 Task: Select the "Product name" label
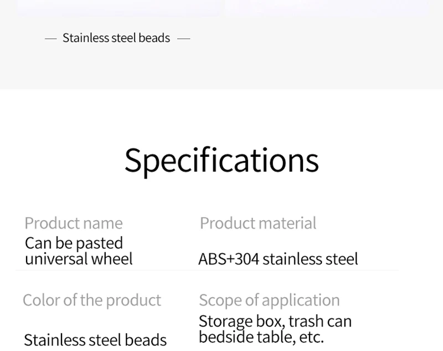[74, 223]
